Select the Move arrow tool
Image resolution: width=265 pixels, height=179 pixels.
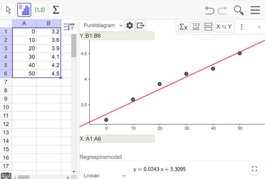click(x=8, y=9)
